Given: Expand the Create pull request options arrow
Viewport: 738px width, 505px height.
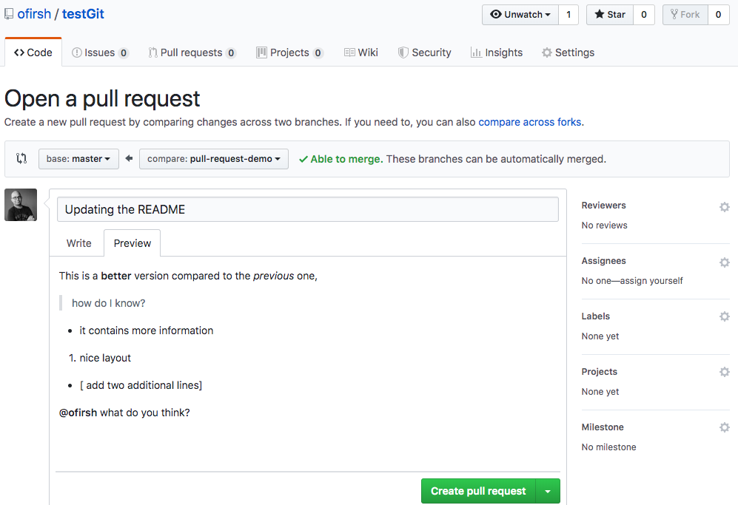Looking at the screenshot, I should (x=548, y=491).
